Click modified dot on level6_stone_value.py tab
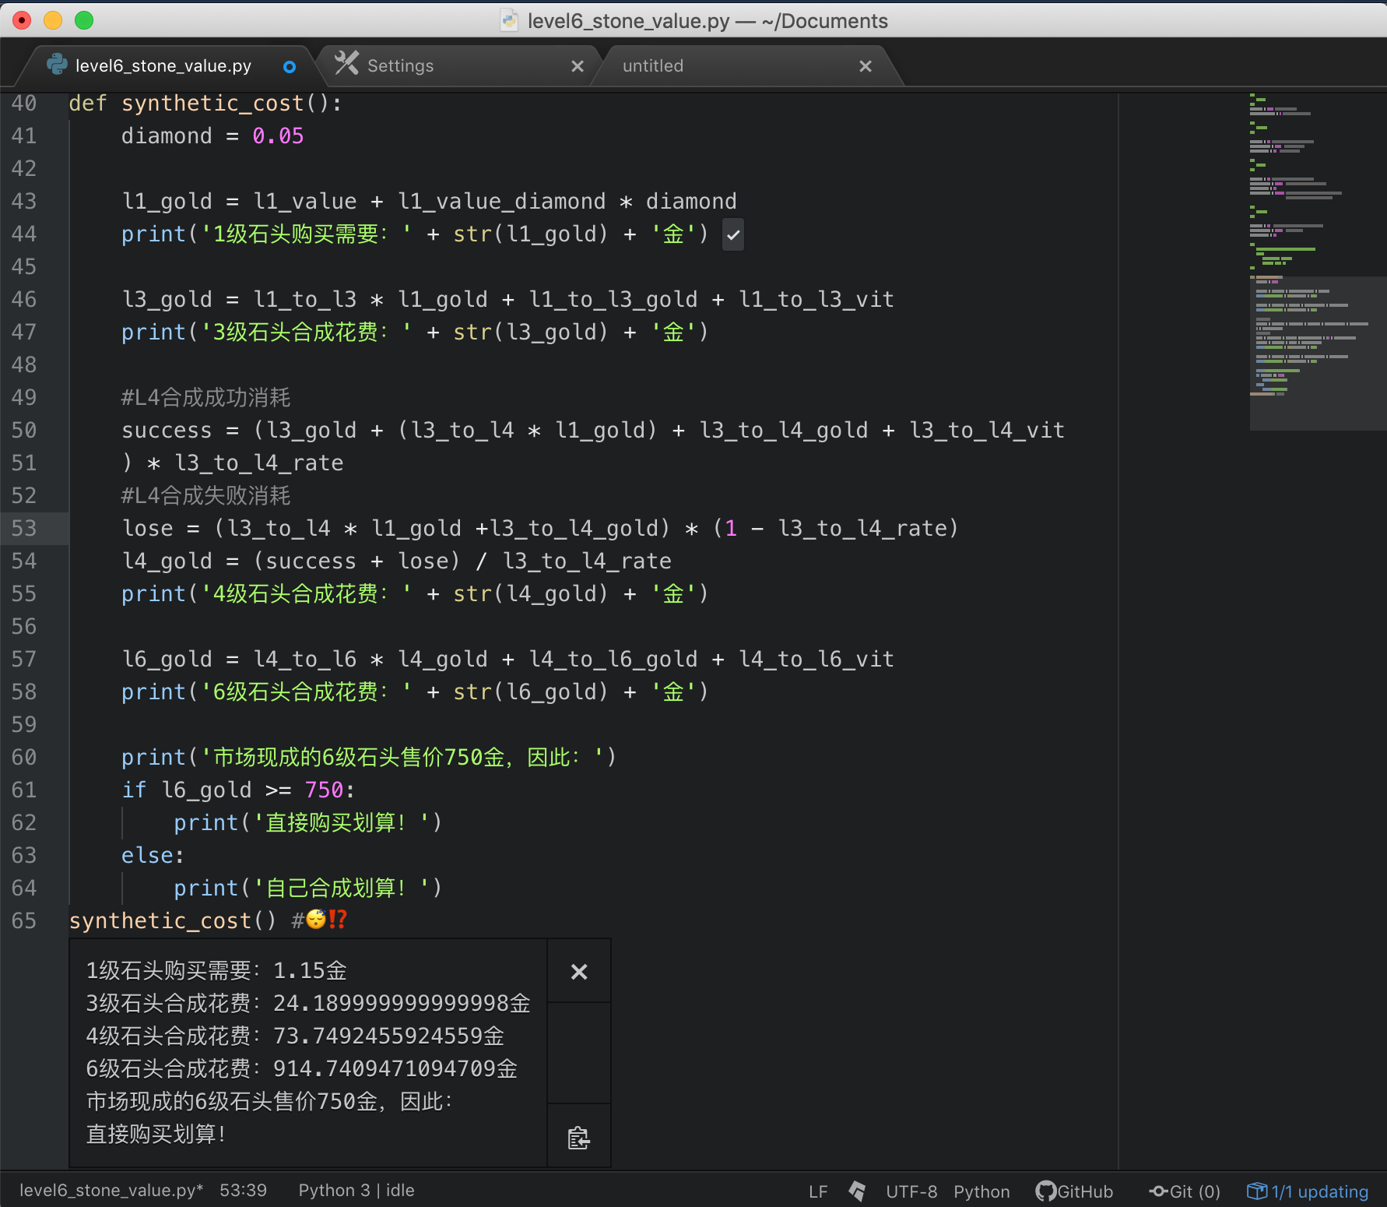Screen dimensions: 1387x1207 tap(290, 67)
